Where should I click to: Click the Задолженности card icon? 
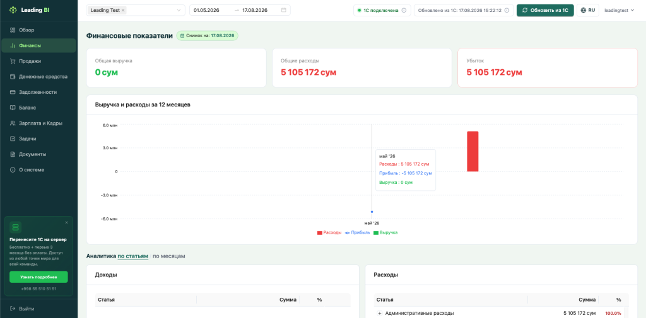click(x=13, y=92)
